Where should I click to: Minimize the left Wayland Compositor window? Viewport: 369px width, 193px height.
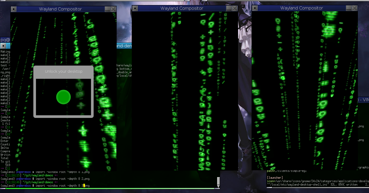click(107, 9)
